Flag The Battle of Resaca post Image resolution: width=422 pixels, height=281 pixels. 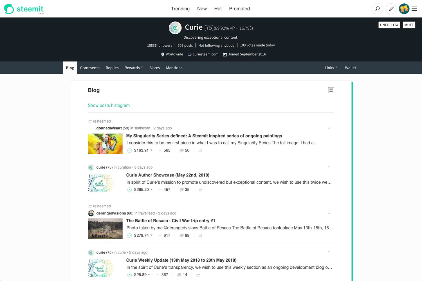pos(329,213)
